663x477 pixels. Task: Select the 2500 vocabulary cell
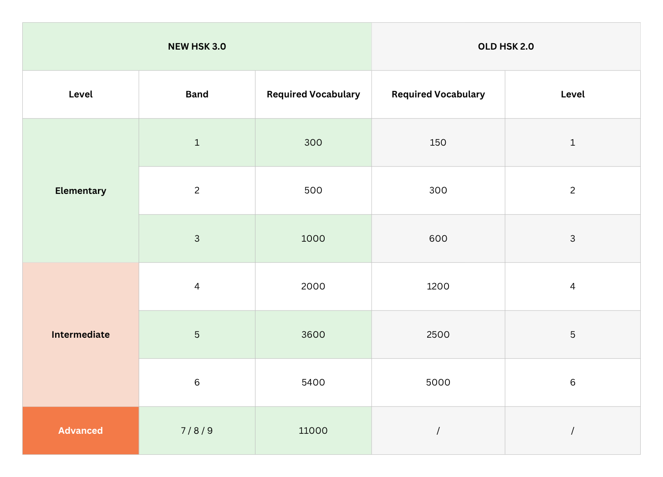tap(438, 335)
